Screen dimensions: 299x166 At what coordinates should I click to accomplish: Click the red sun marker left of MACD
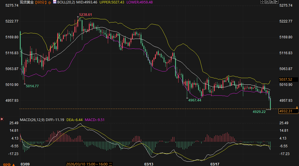coord(2,119)
